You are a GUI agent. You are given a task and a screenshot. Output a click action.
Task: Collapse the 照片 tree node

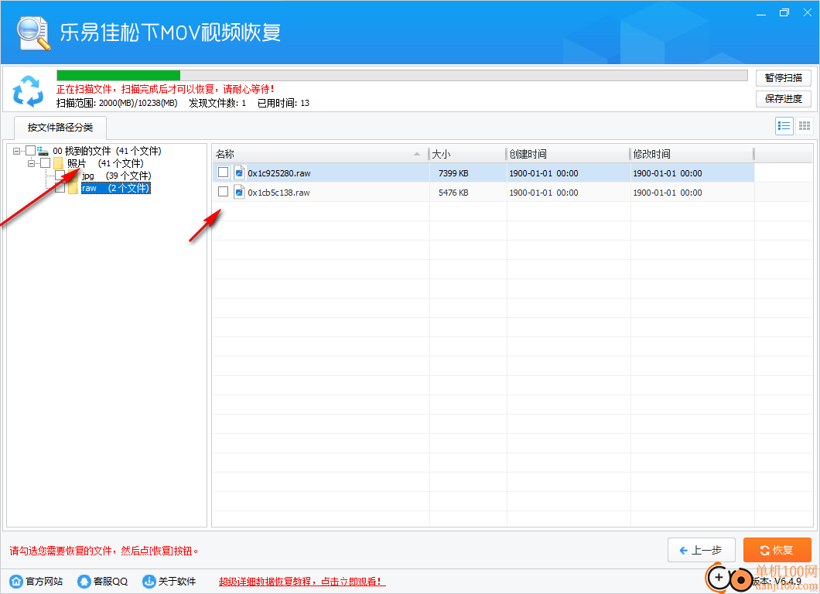(x=32, y=164)
